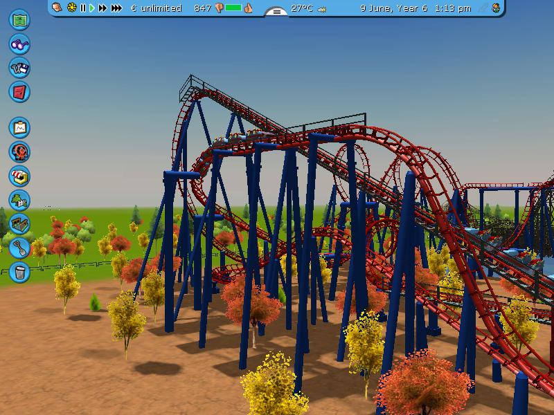Viewport: 554px width, 415px height.
Task: Select the delete trash can tool
Action: tap(19, 272)
